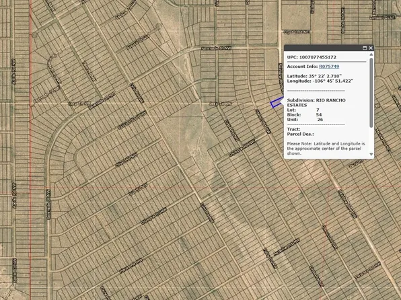
Task: Click the Unit value 26
Action: point(320,120)
